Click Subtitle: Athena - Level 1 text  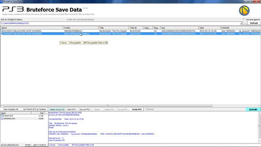click(59, 125)
